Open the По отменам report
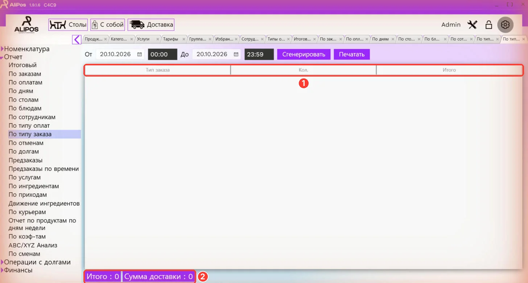 26,143
